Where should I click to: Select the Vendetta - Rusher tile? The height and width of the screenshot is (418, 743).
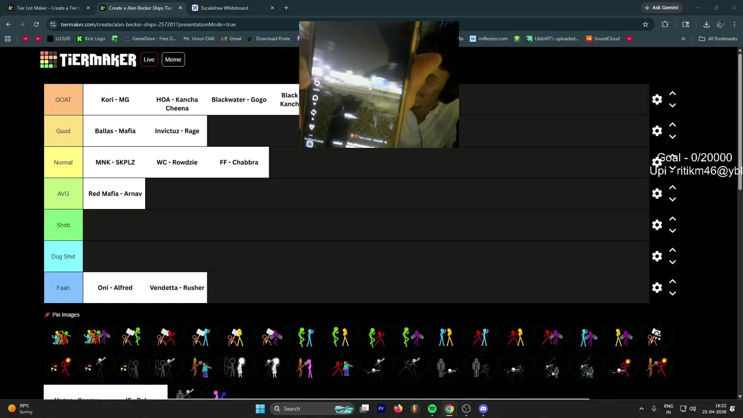coord(176,288)
